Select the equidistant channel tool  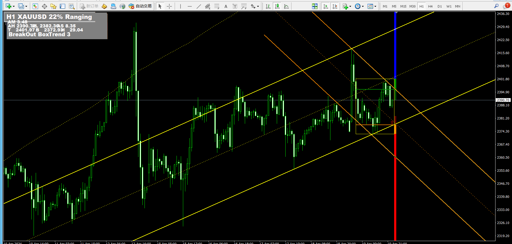(x=208, y=6)
